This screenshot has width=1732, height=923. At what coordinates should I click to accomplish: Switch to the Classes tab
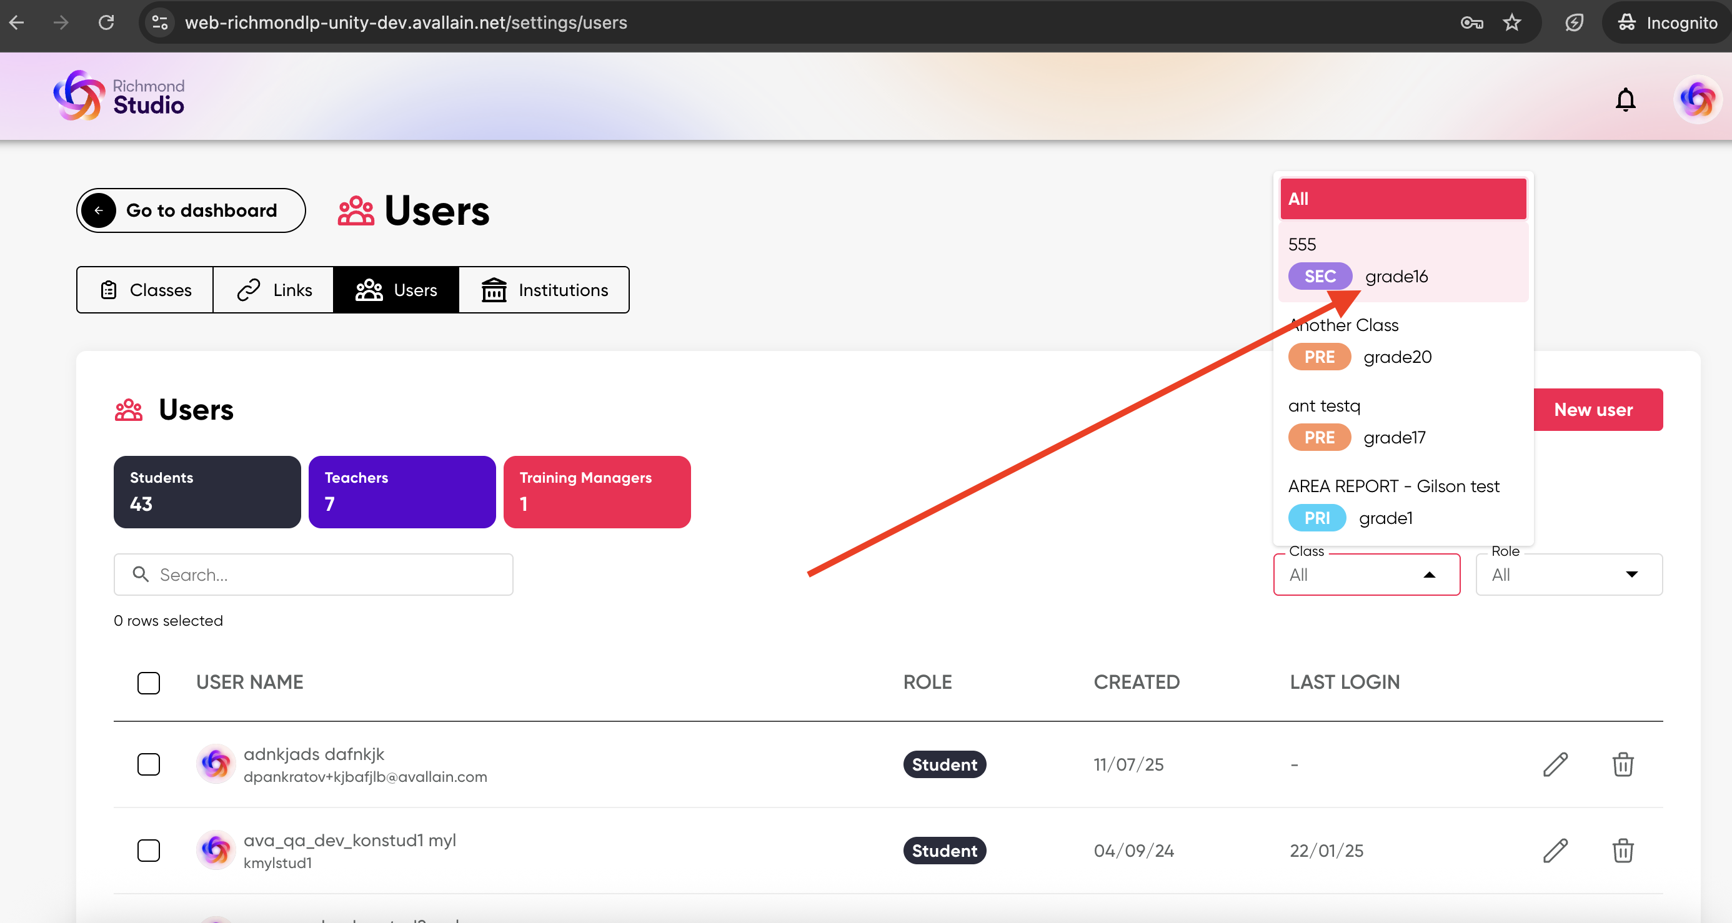coord(145,290)
